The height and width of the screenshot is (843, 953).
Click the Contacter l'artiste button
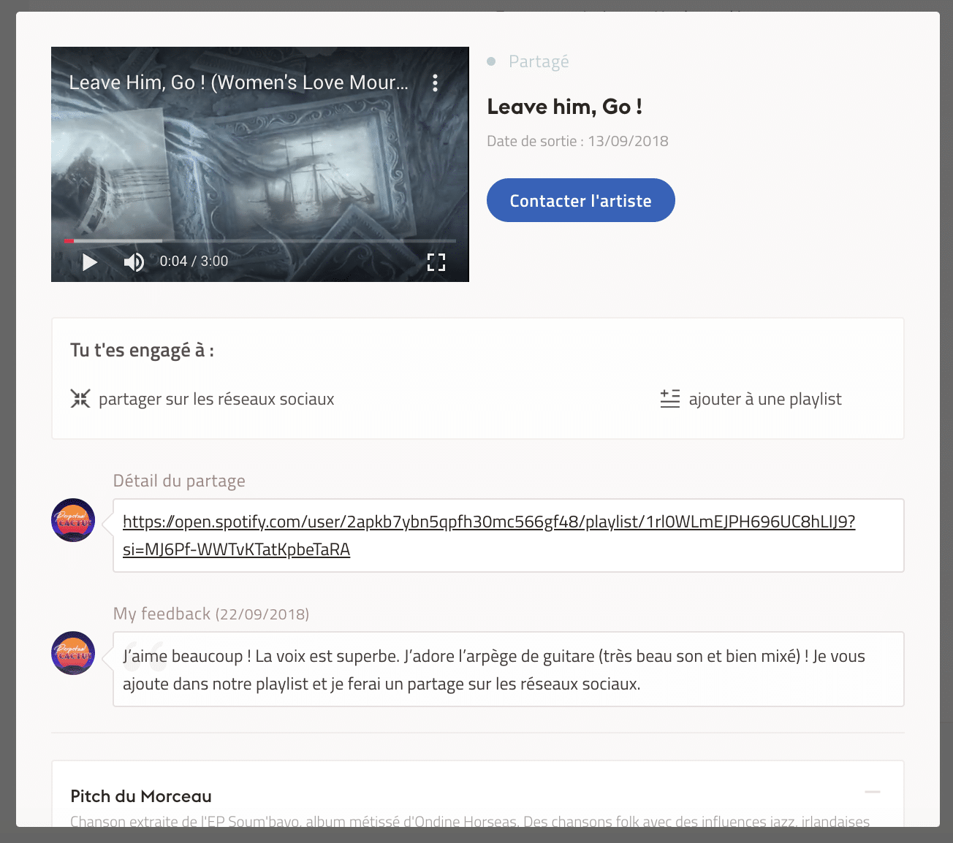pyautogui.click(x=580, y=200)
